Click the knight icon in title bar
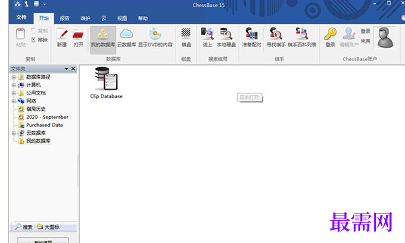405x243 pixels. (x=27, y=4)
